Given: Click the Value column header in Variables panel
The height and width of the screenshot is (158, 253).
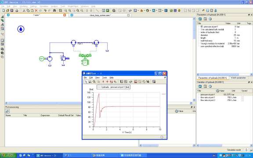Looking at the screenshot, I should (220, 91).
